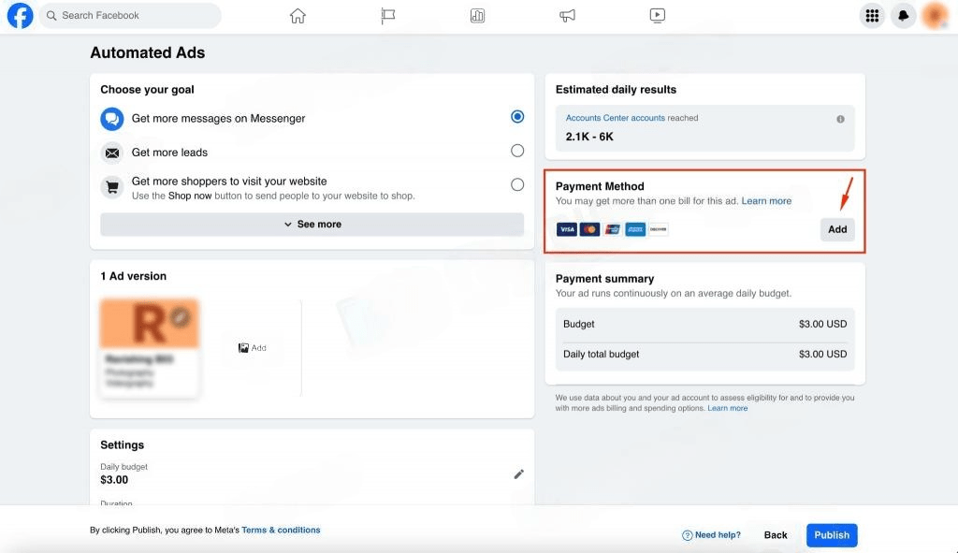Open the apps grid menu
Viewport: 958px width, 553px height.
tap(873, 15)
